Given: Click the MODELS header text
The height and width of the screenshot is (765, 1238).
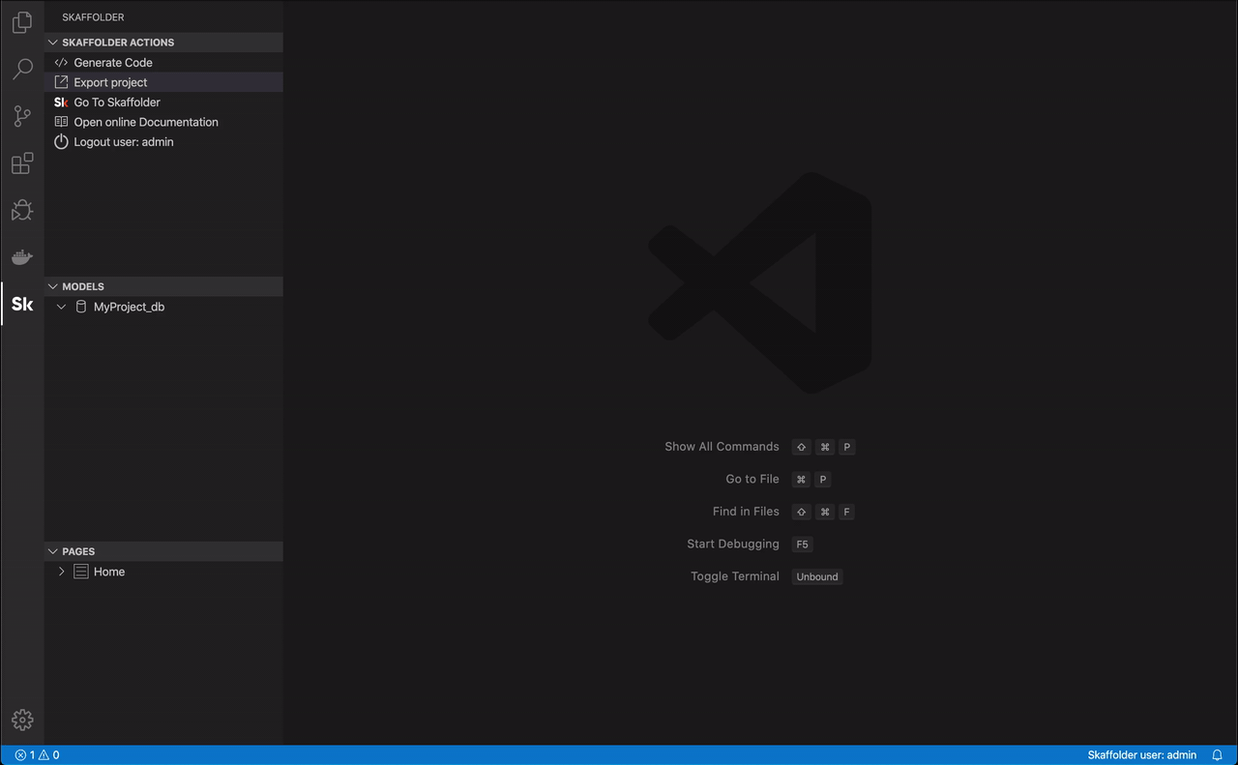Looking at the screenshot, I should click(83, 286).
